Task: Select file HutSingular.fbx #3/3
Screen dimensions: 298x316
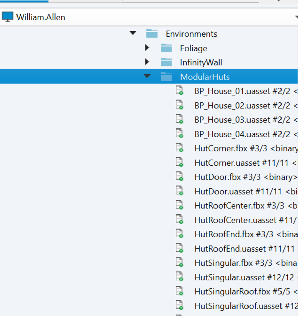Action: (233, 263)
